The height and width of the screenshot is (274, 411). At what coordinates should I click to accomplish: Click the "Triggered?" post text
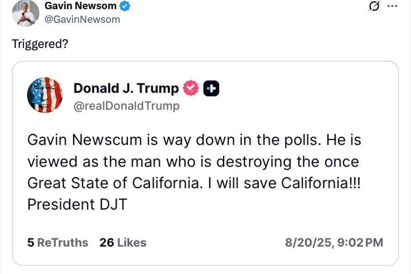40,44
